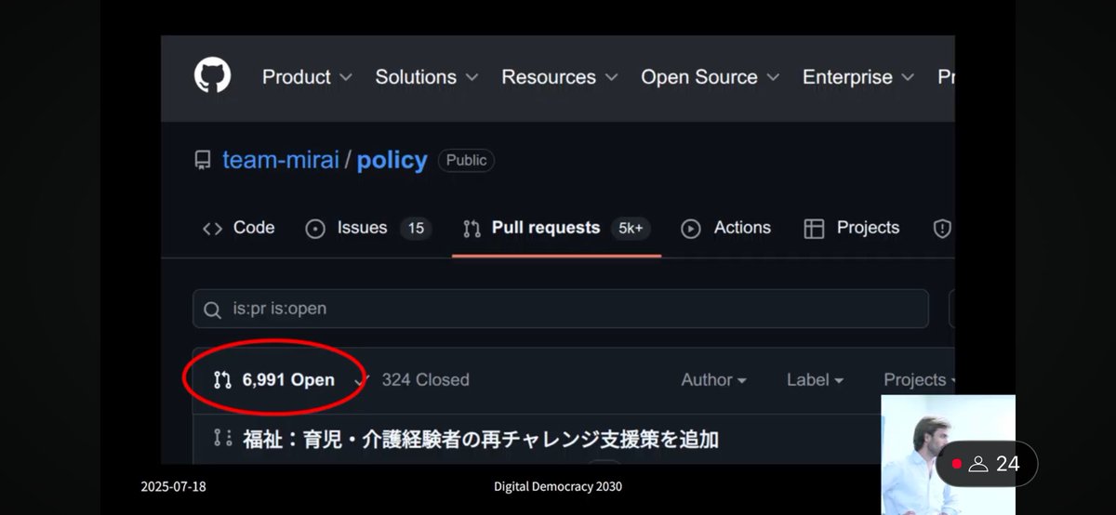Click the draft PR icon beside 福祉 title
The height and width of the screenshot is (515, 1116).
222,438
